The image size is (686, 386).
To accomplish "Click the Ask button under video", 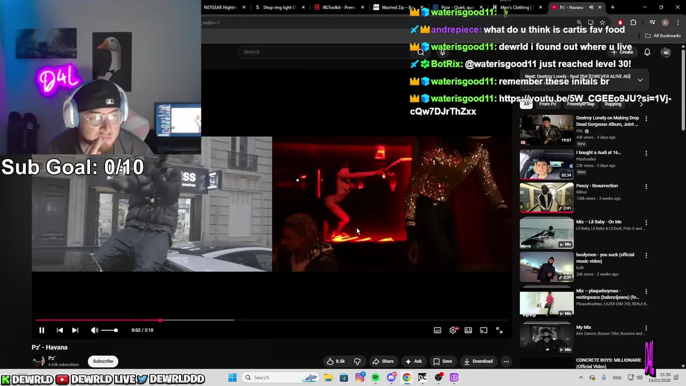I will [413, 361].
